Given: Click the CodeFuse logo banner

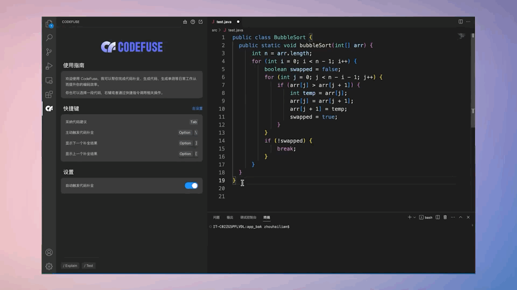Looking at the screenshot, I should (x=132, y=47).
